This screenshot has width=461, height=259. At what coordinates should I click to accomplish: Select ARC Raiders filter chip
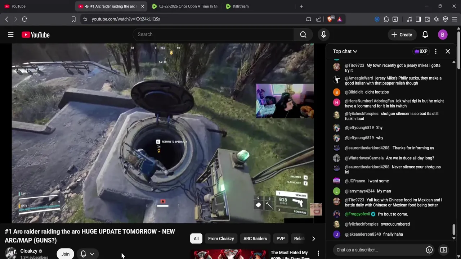[x=255, y=238]
